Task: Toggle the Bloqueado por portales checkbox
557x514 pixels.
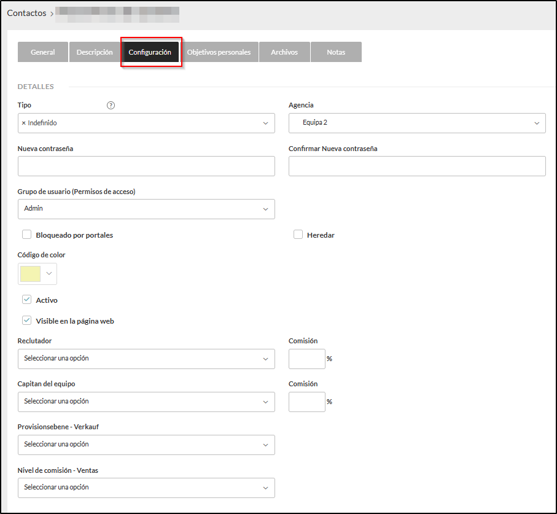Action: click(27, 235)
